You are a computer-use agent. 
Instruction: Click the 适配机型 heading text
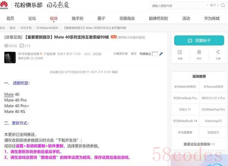pyautogui.click(x=21, y=83)
